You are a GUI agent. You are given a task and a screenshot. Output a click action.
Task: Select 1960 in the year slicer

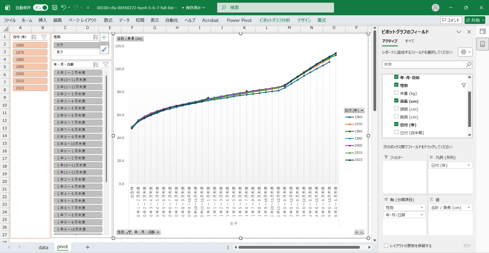click(30, 45)
